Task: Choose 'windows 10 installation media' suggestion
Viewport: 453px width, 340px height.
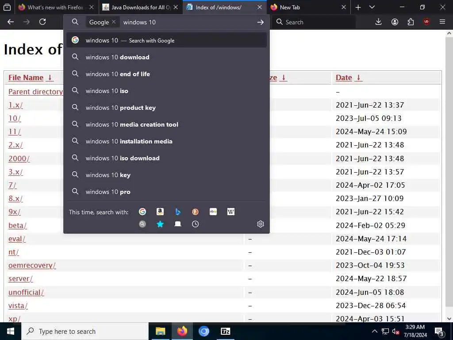Action: coord(166,141)
